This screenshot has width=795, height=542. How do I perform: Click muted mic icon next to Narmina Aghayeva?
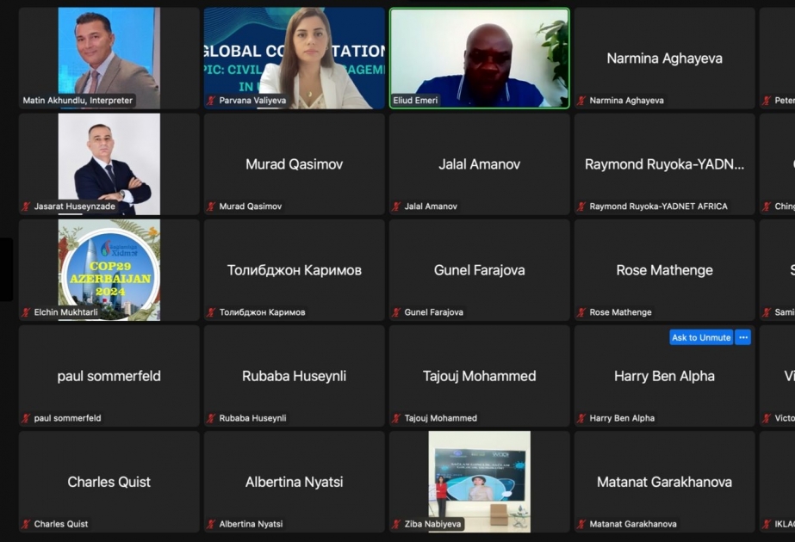pos(581,101)
